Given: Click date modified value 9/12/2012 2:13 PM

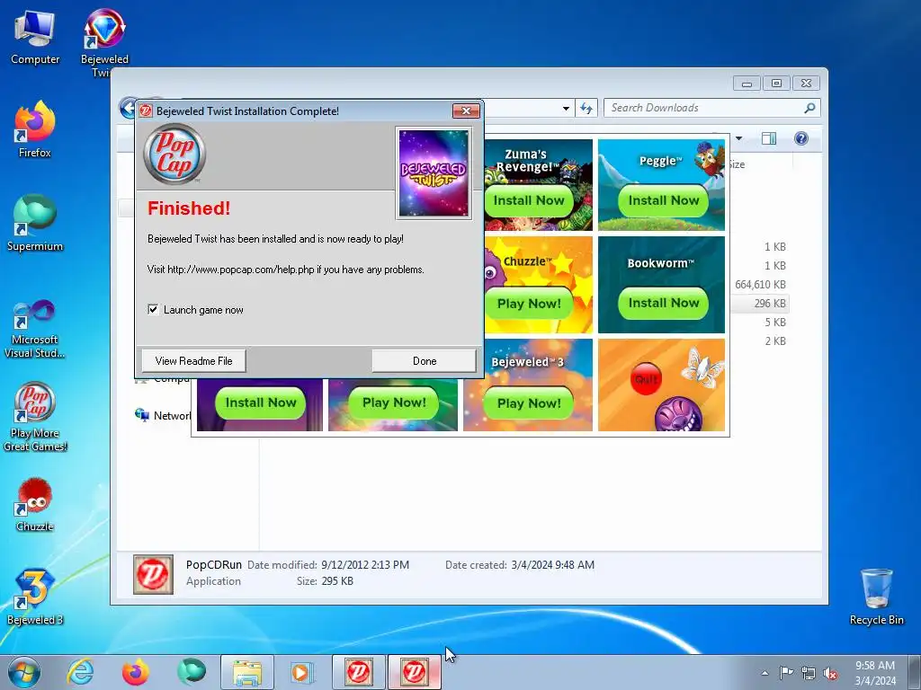Looking at the screenshot, I should [365, 565].
